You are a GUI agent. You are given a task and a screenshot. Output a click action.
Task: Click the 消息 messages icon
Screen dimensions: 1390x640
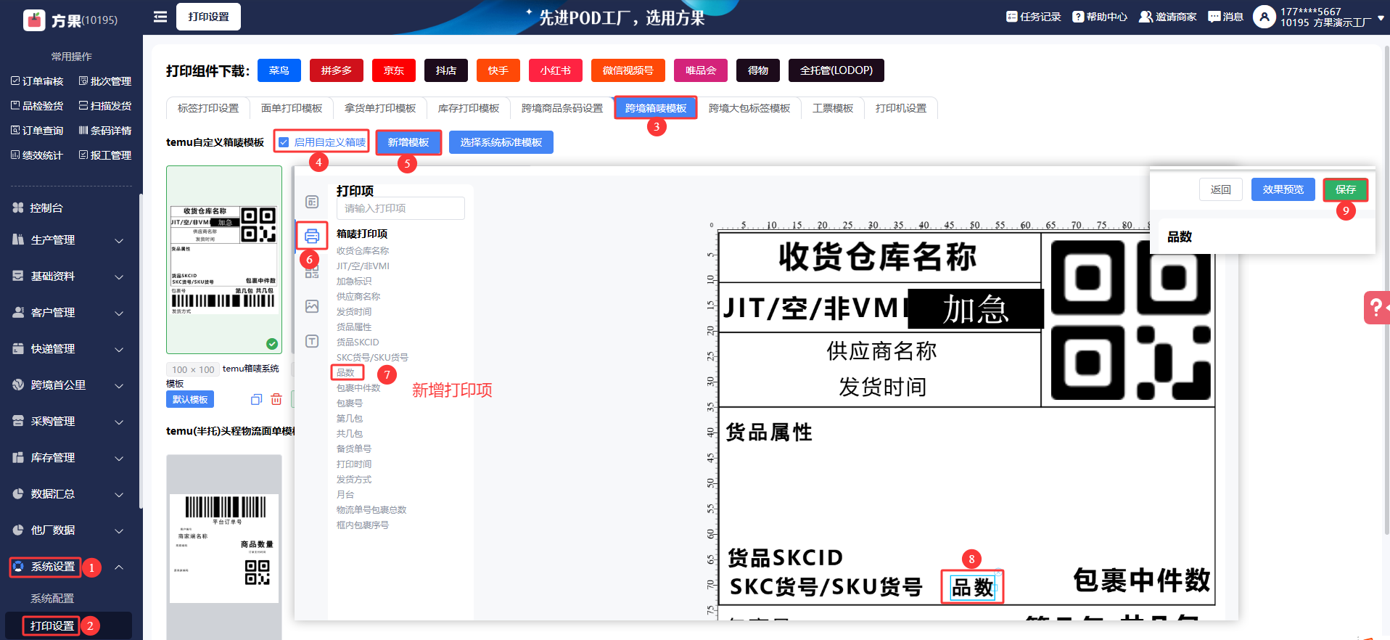1225,17
